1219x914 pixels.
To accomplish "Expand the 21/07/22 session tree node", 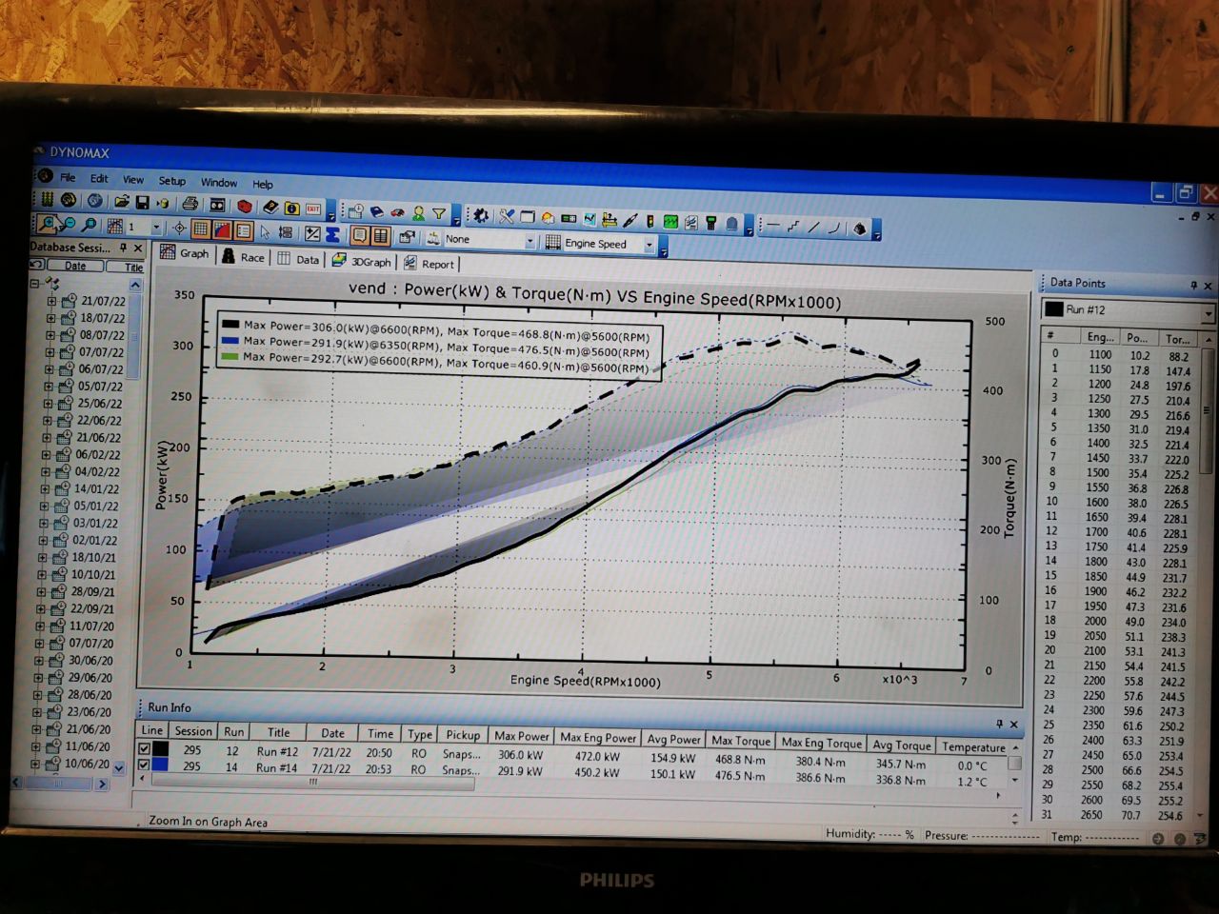I will point(52,301).
